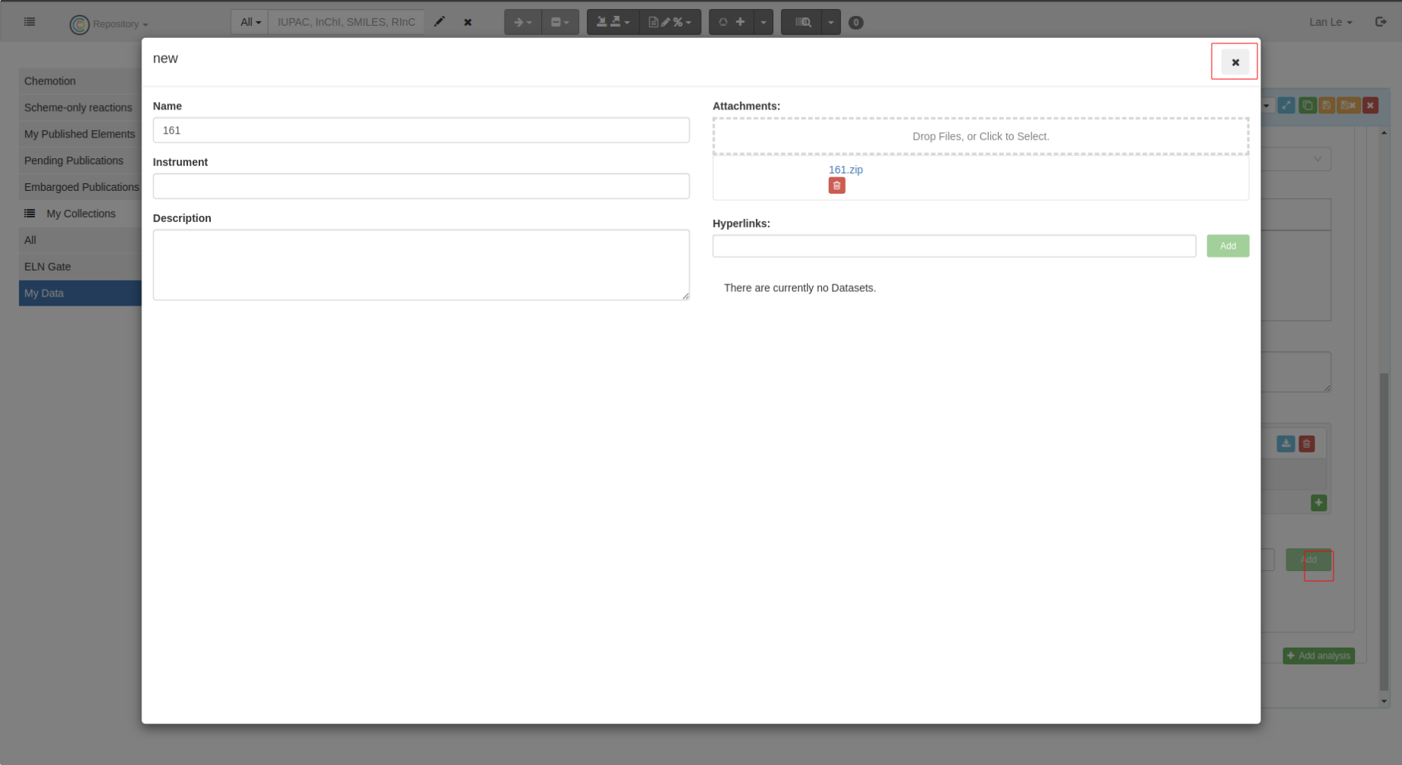
Task: Open the Lan Le user menu
Action: click(x=1330, y=23)
